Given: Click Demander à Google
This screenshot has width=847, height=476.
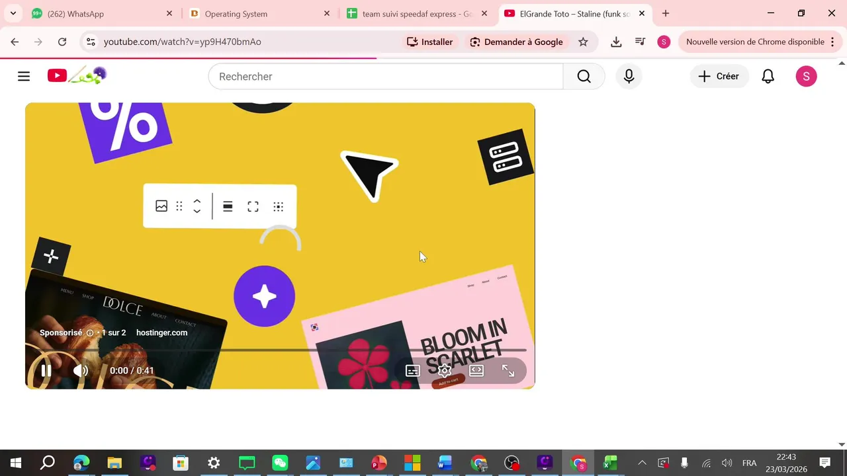Looking at the screenshot, I should (516, 42).
